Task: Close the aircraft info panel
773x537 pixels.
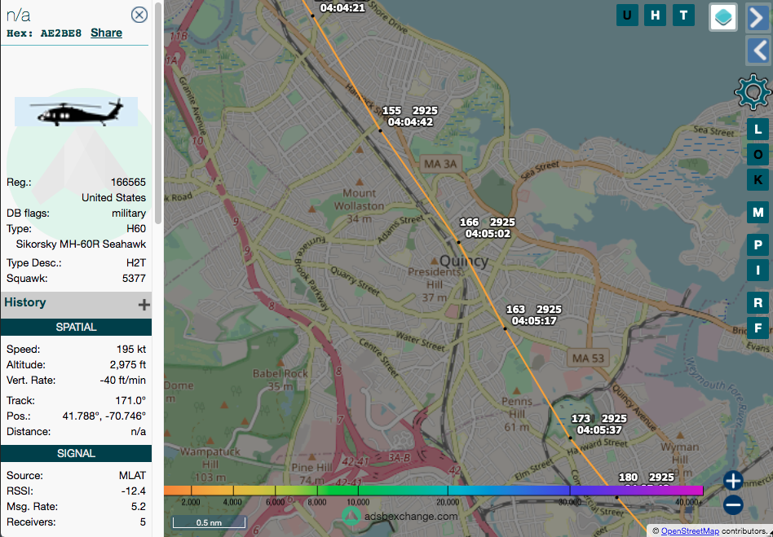Action: pos(139,15)
